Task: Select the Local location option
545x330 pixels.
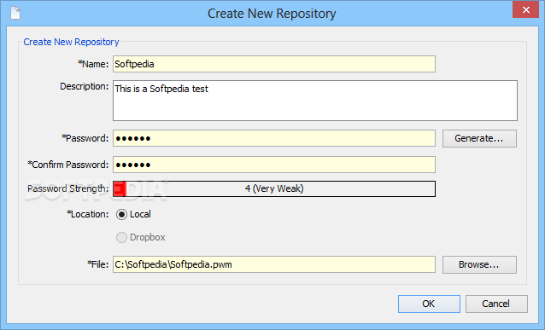Action: pyautogui.click(x=133, y=214)
